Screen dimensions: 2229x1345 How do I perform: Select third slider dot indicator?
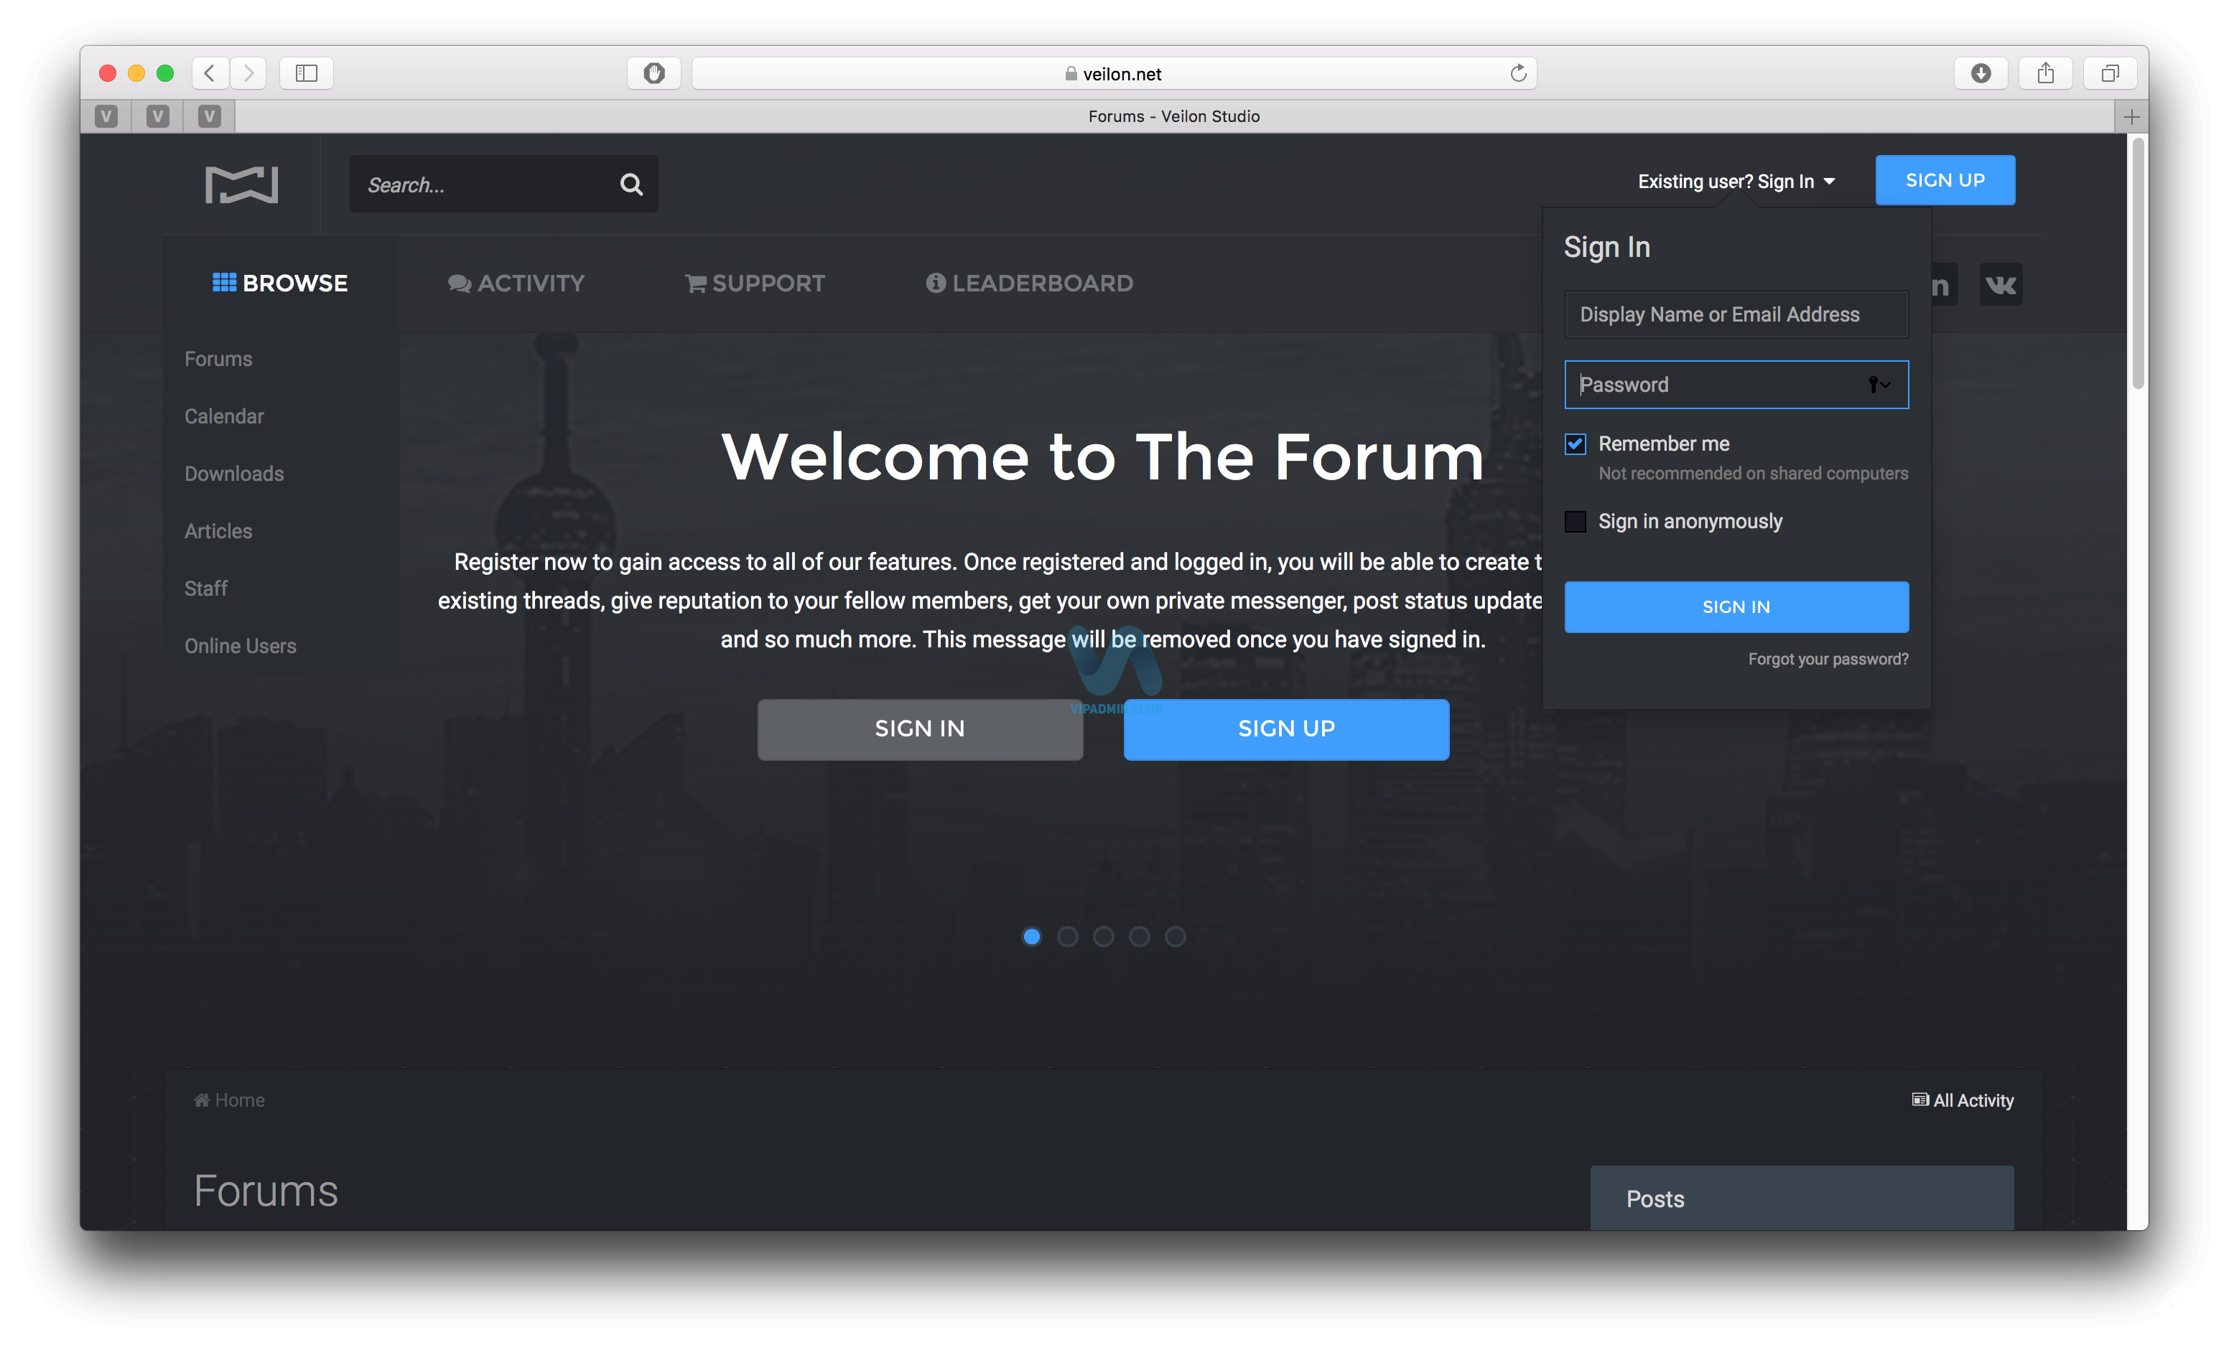tap(1103, 937)
